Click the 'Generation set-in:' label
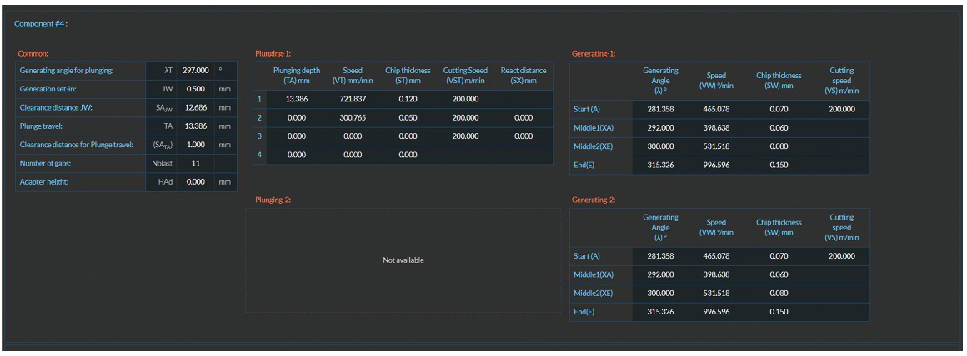 click(x=48, y=89)
